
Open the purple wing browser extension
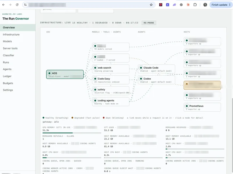(174, 5)
